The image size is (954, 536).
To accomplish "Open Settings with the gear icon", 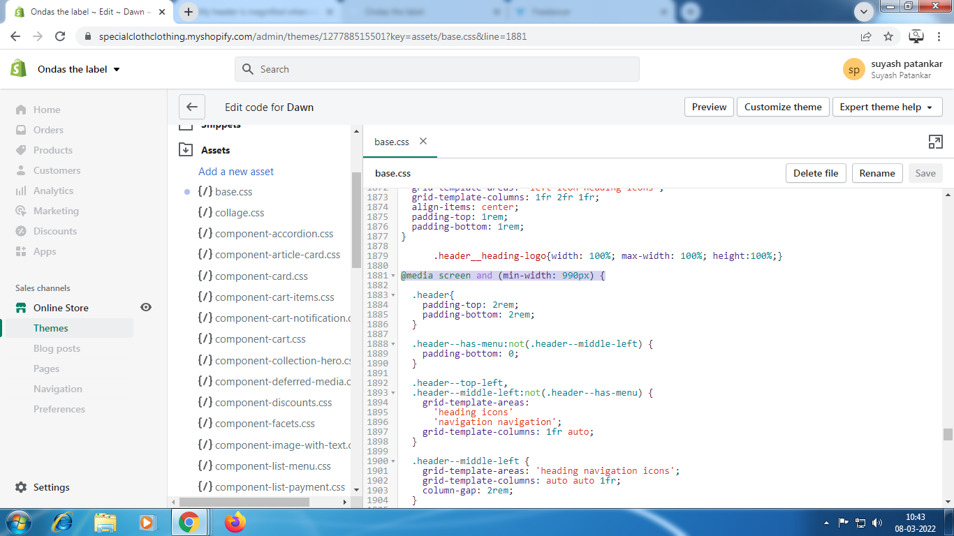I will [x=21, y=487].
